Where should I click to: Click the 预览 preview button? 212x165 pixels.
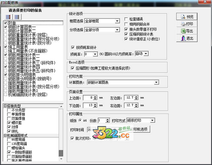coord(187,17)
